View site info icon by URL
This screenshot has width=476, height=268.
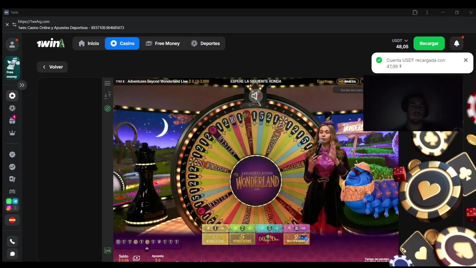(14, 25)
